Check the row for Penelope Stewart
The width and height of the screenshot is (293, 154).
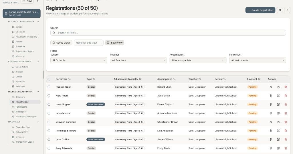click(49, 131)
